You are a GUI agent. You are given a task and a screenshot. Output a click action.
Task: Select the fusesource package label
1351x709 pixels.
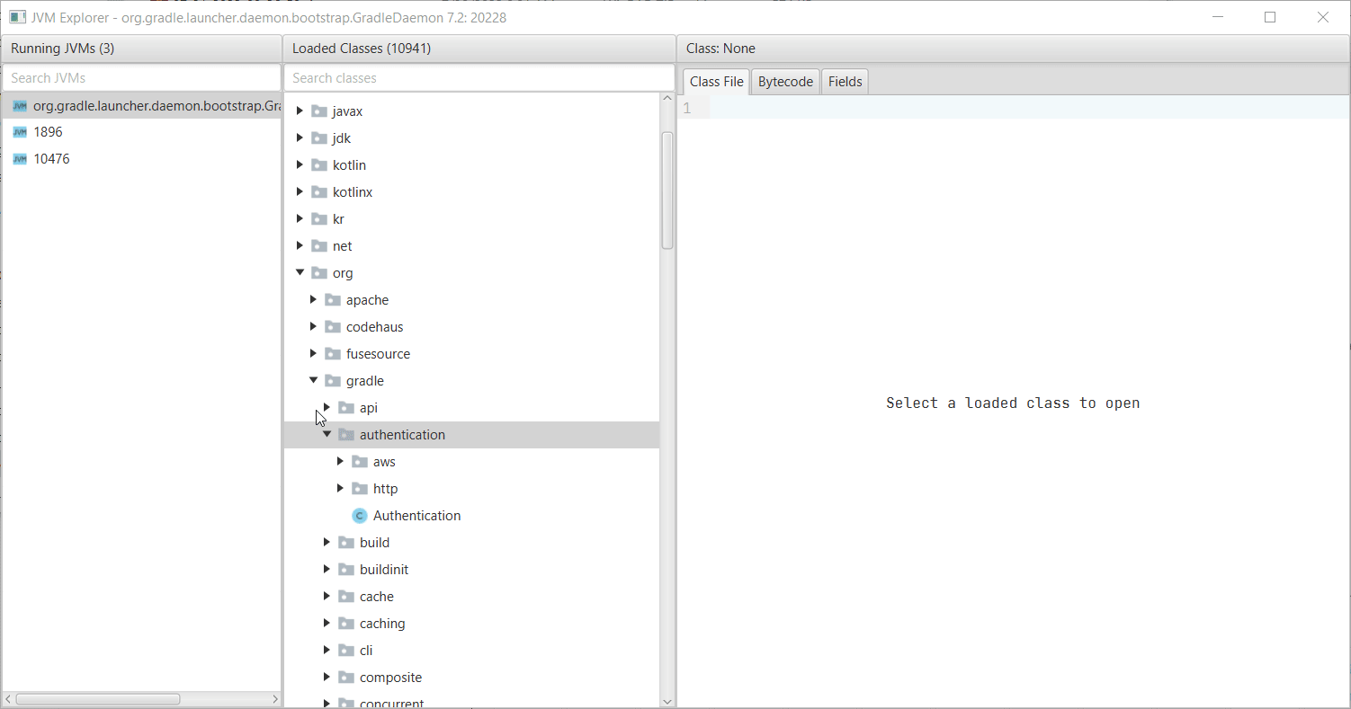click(378, 354)
